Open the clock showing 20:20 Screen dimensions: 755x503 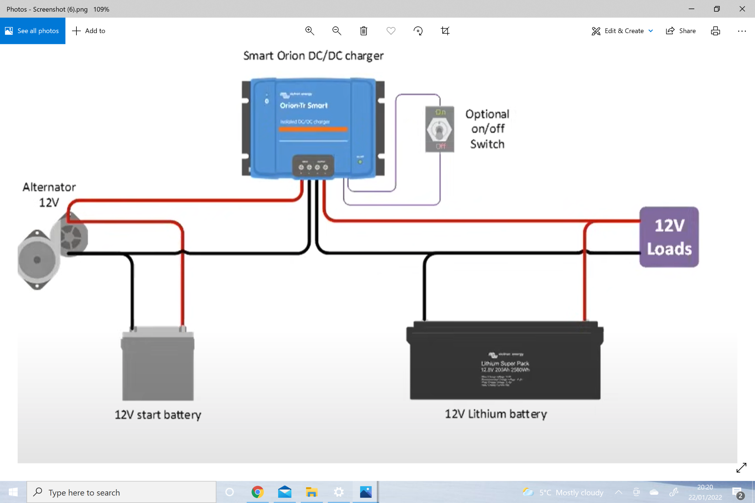pyautogui.click(x=705, y=492)
